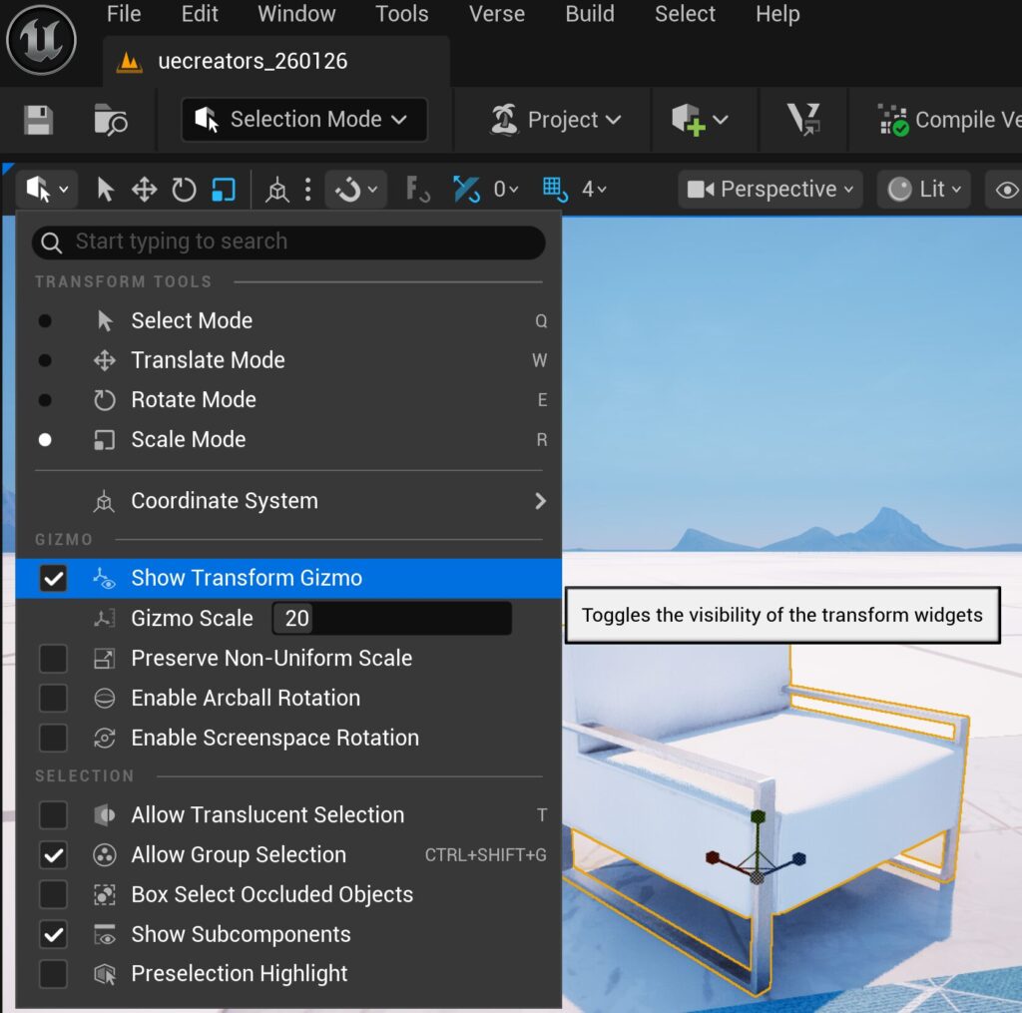Open the Content Browser folder search icon
This screenshot has height=1013, width=1022.
point(110,120)
